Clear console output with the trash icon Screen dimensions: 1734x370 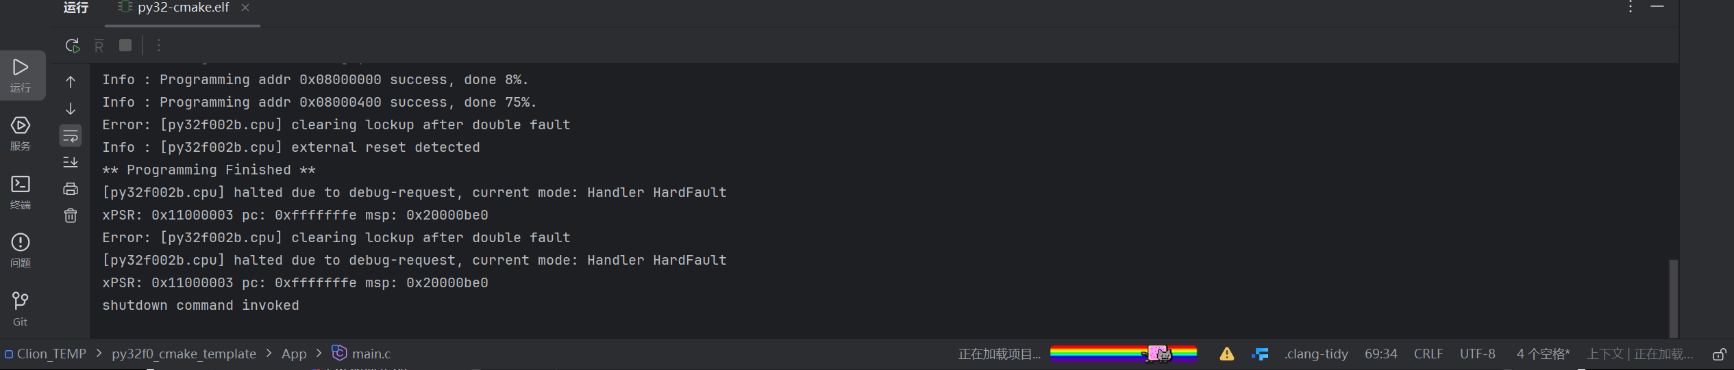tap(71, 216)
